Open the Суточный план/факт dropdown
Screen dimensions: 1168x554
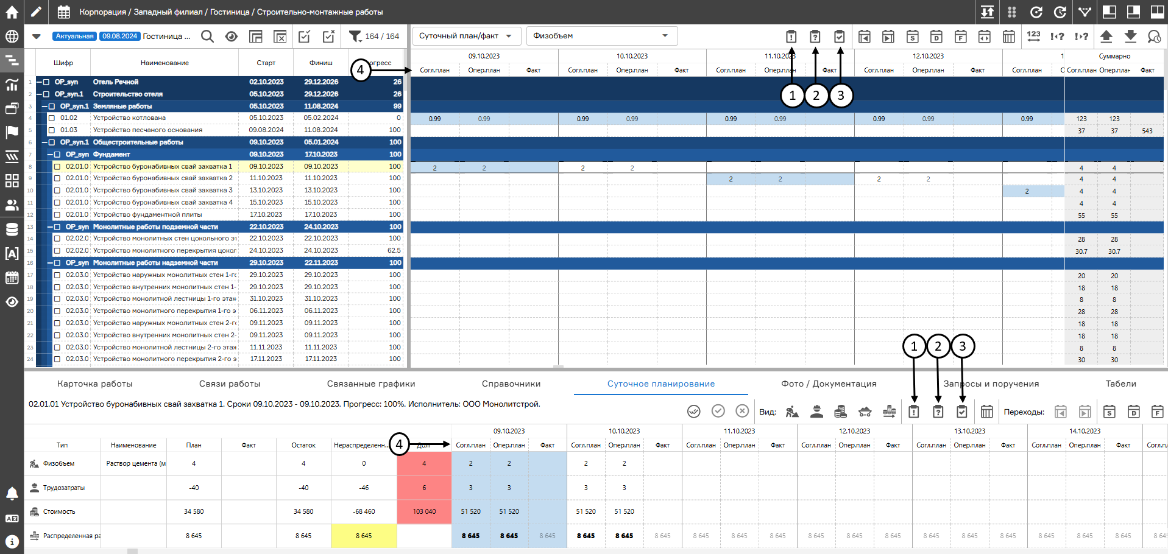(467, 36)
